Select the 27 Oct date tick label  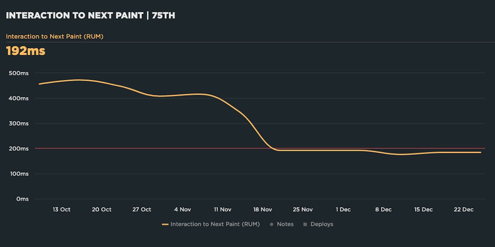141,210
